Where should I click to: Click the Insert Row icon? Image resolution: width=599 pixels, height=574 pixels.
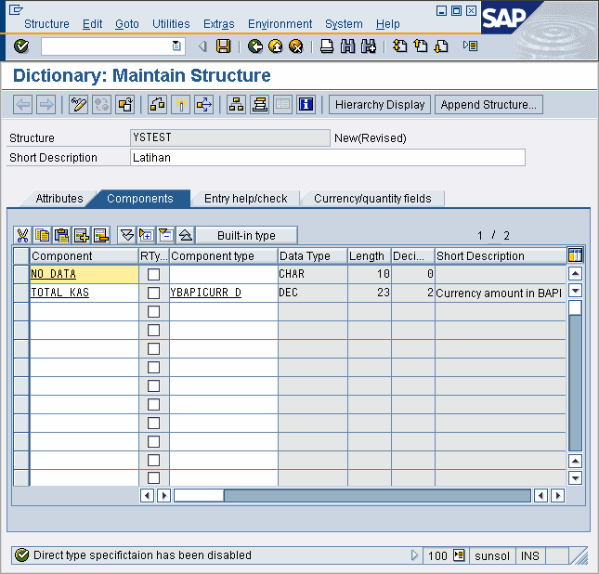[x=82, y=235]
